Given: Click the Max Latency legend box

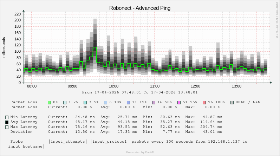Looking at the screenshot, I should [7, 127].
